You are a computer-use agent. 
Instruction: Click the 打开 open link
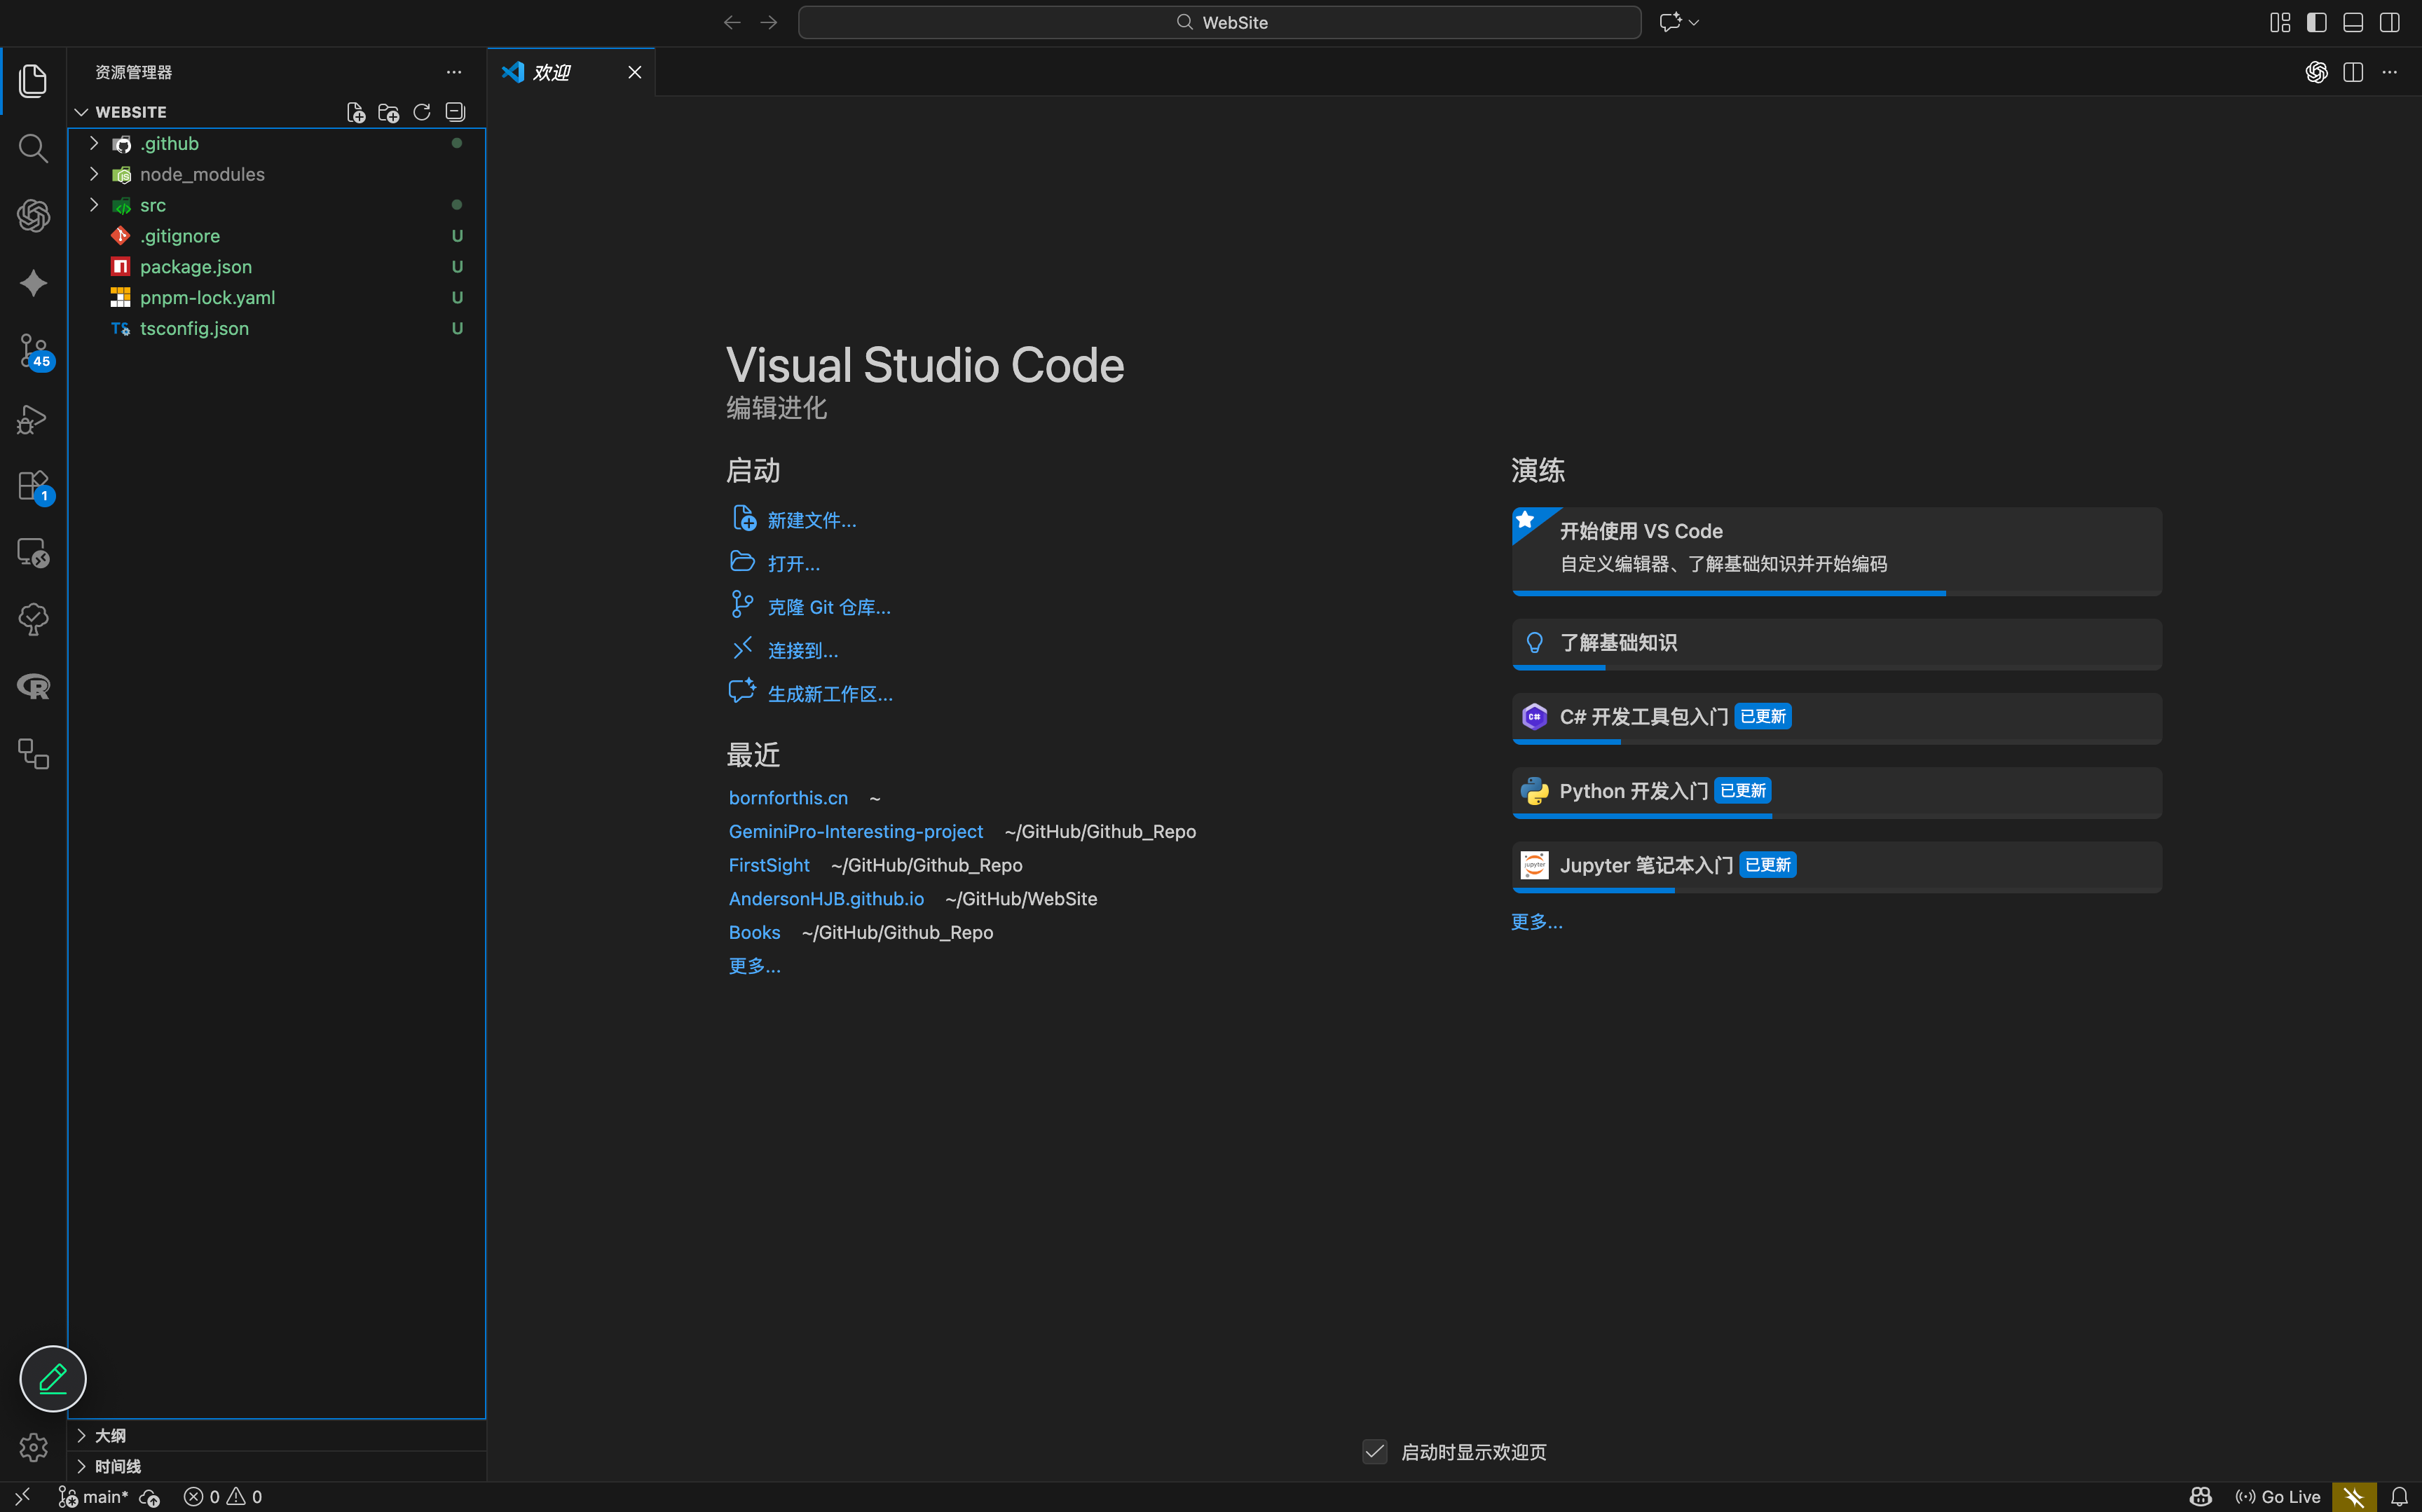pos(794,564)
